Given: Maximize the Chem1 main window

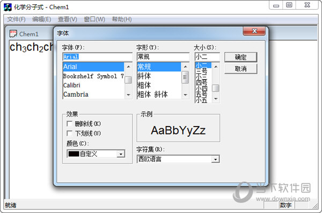Looking at the screenshot, I should tap(289, 5).
